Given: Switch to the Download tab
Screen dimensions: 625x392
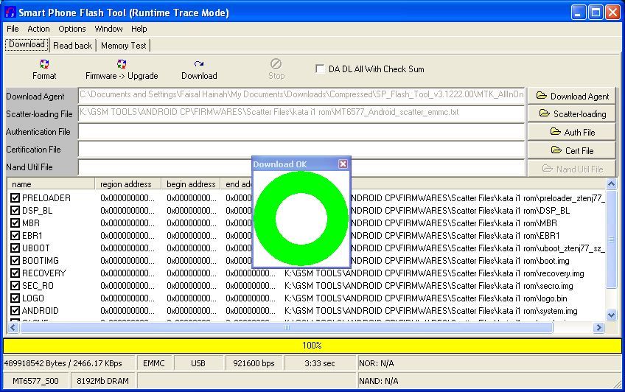Looking at the screenshot, I should [27, 44].
